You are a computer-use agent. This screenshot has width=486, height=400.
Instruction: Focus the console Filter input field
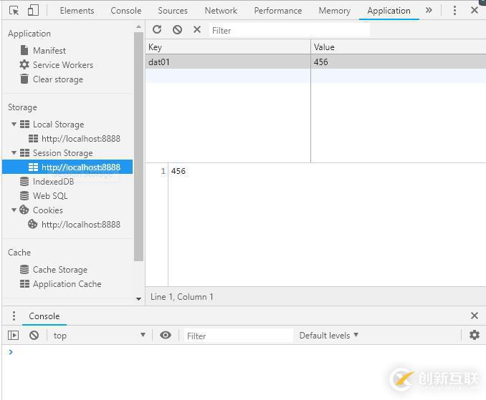point(239,336)
